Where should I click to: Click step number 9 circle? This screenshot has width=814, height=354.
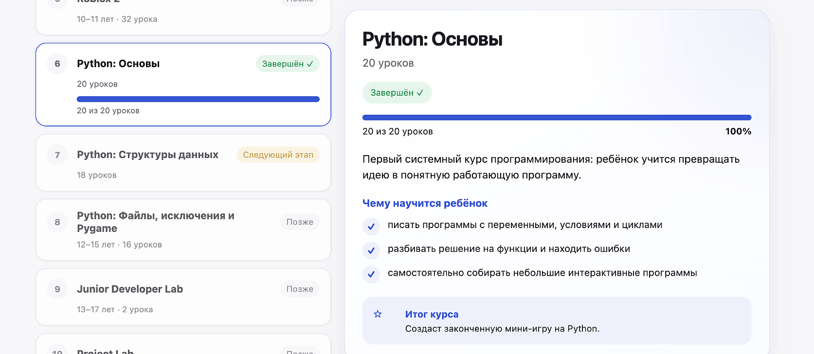pyautogui.click(x=57, y=289)
